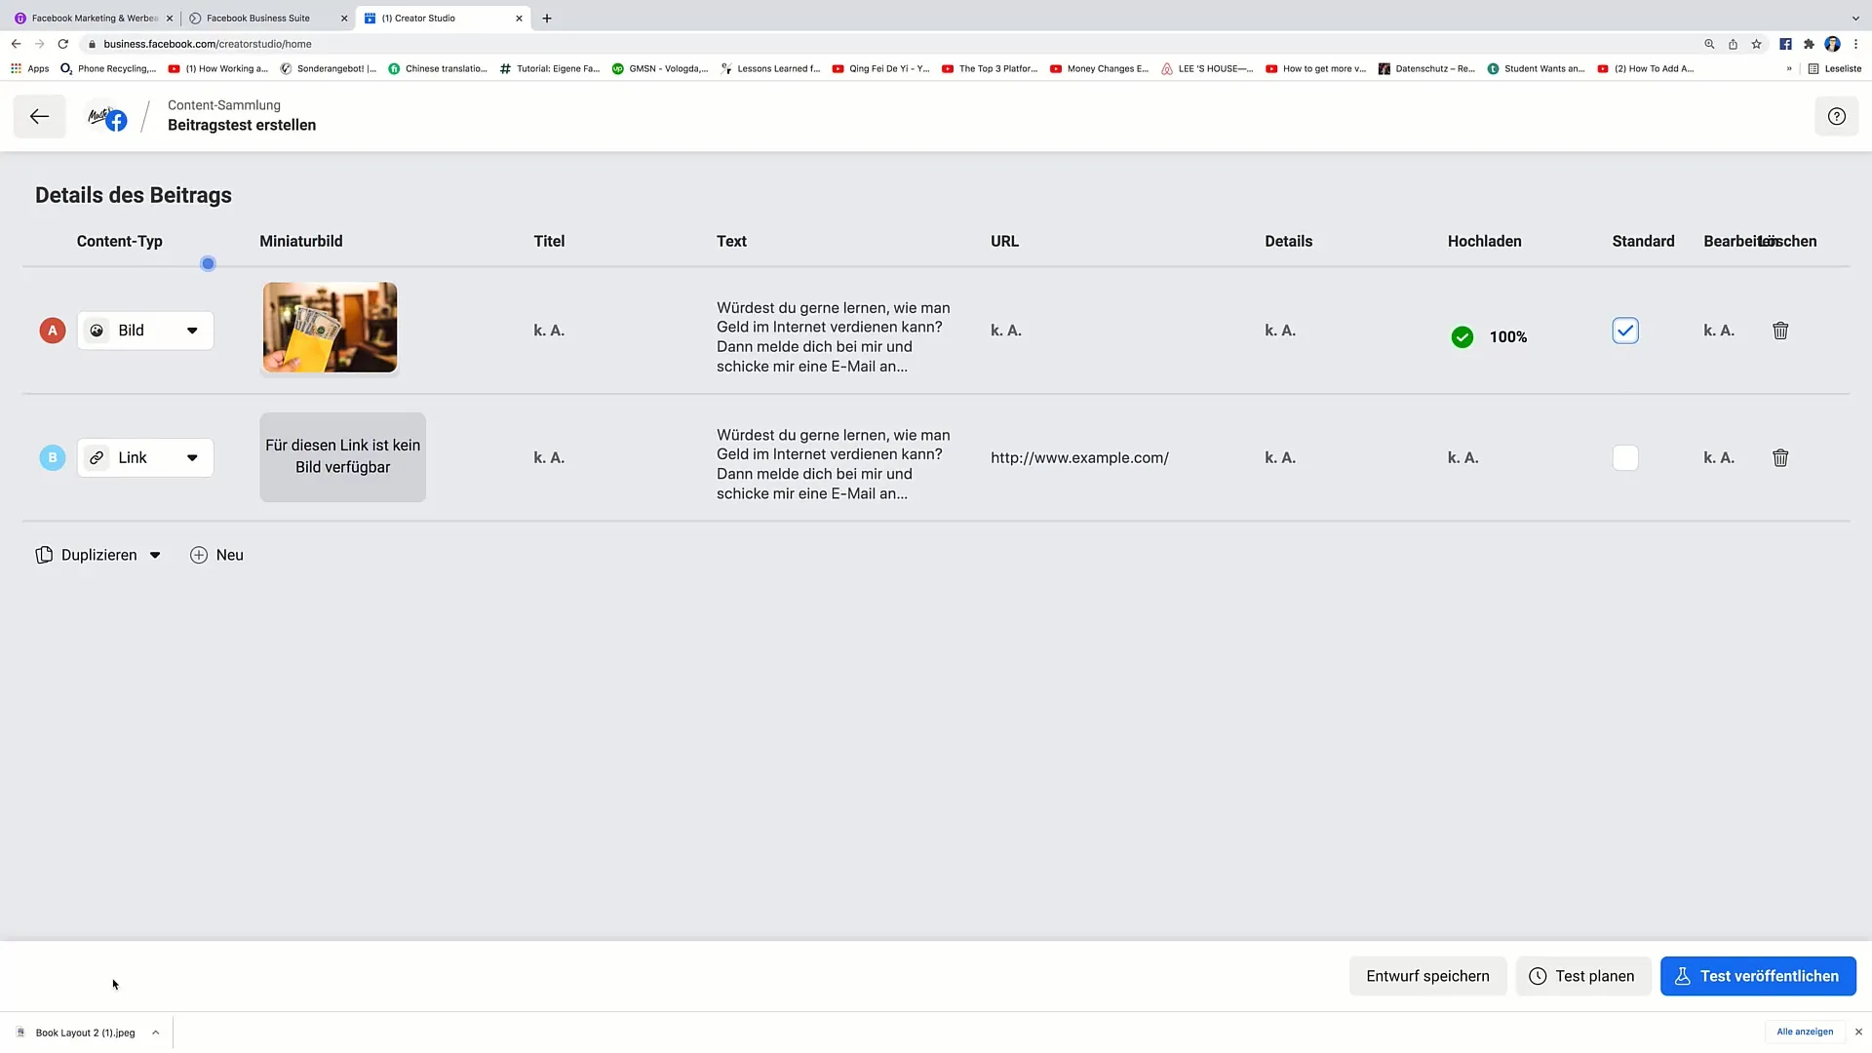Show more bookmarks overflow chevron
The image size is (1872, 1053).
pos(1789,69)
